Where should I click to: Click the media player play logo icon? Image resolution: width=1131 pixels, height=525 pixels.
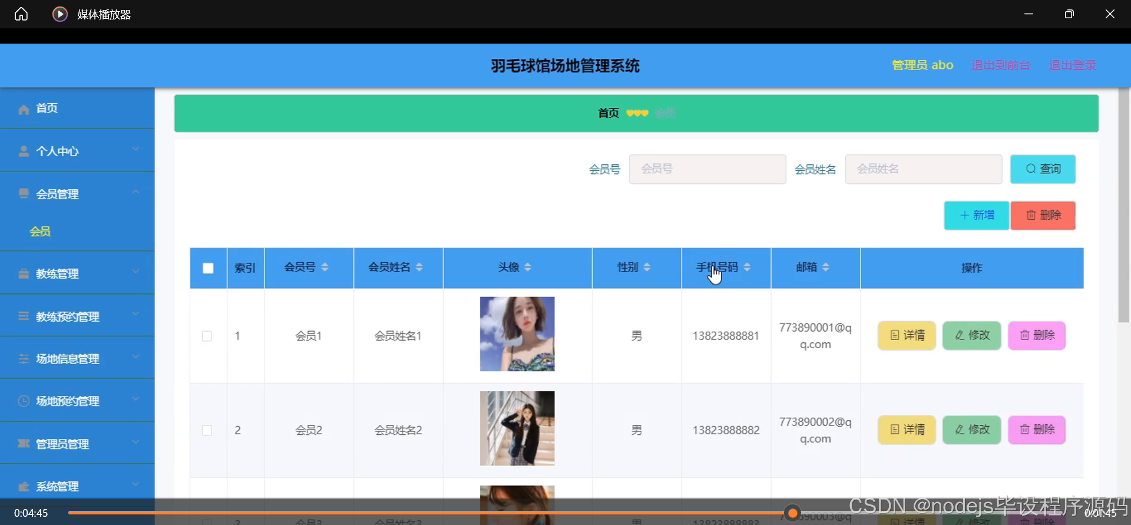[59, 14]
